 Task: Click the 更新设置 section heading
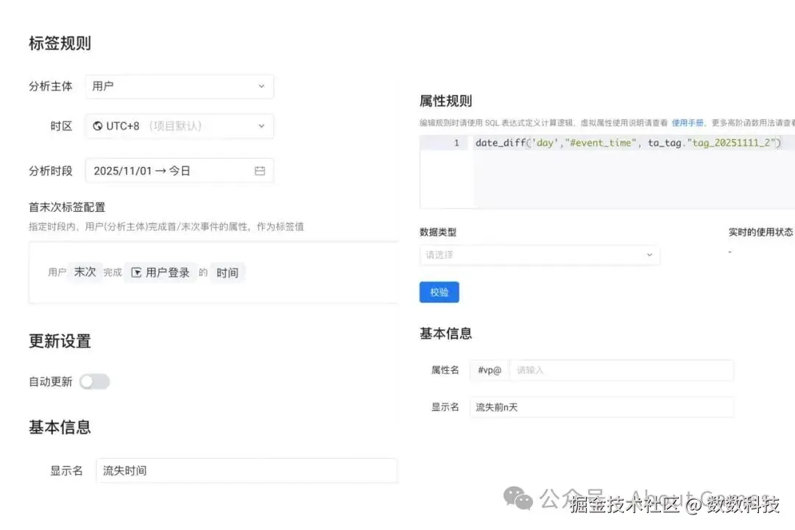pos(59,341)
